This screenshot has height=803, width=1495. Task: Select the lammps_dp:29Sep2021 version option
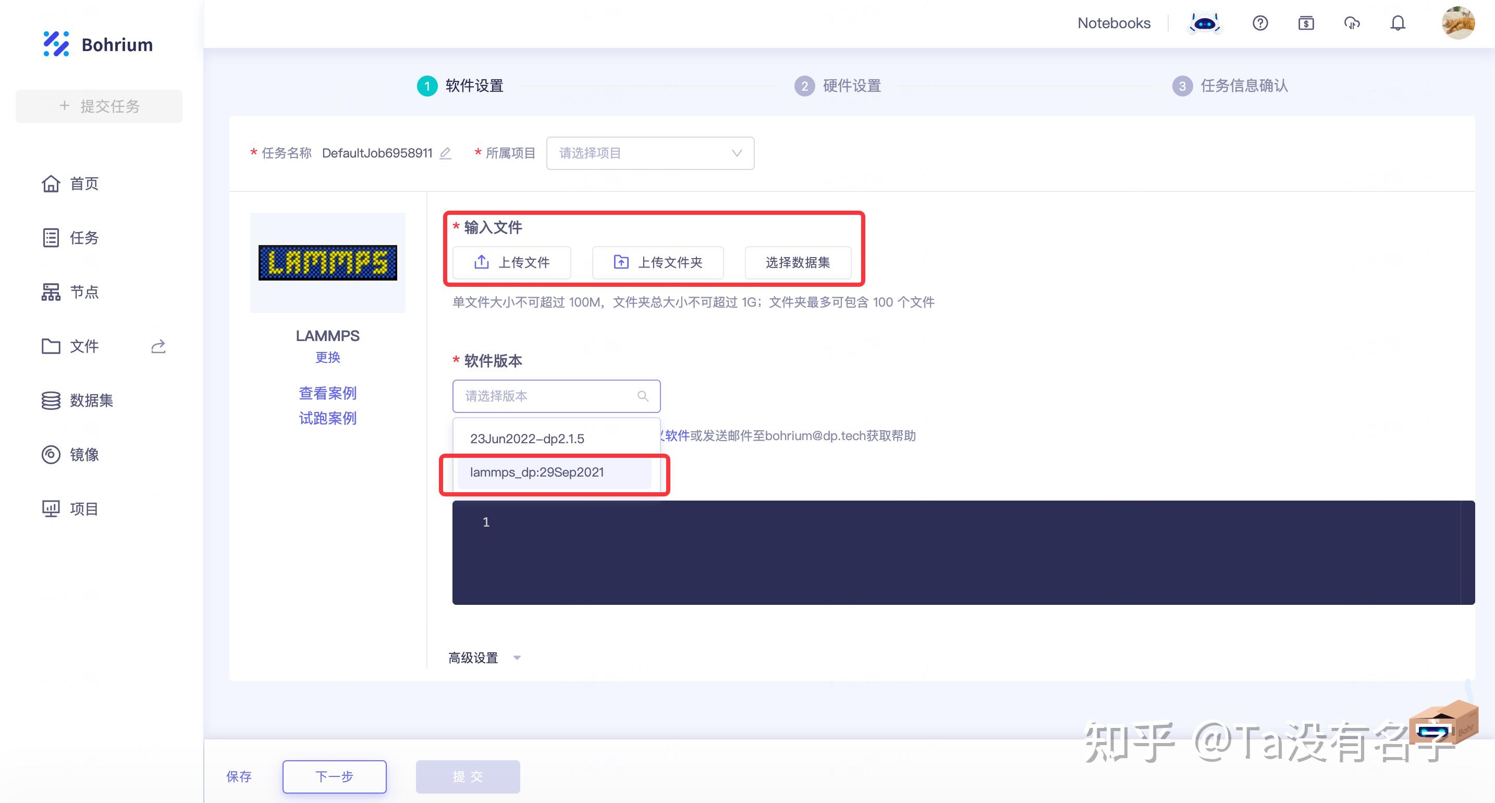click(x=537, y=472)
